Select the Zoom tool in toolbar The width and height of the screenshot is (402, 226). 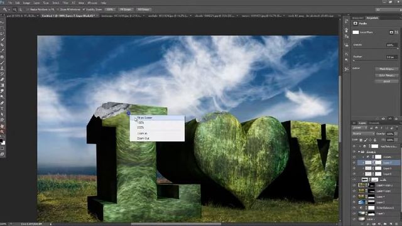(3, 132)
